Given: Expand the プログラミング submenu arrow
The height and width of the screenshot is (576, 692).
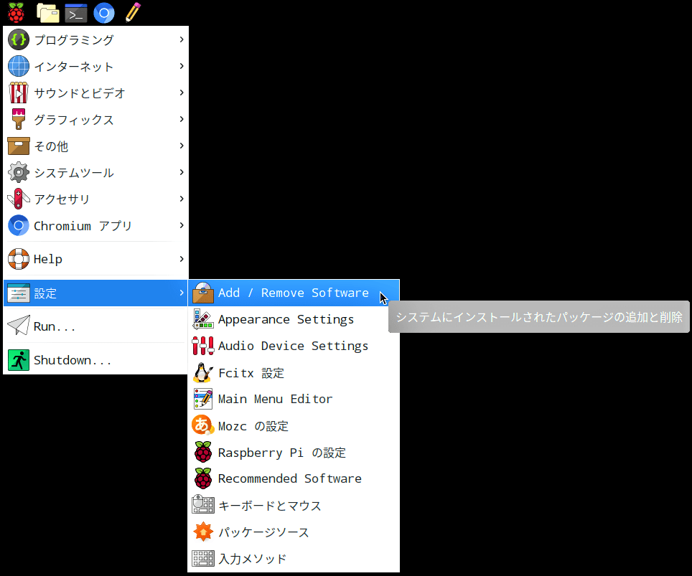Looking at the screenshot, I should coord(182,39).
